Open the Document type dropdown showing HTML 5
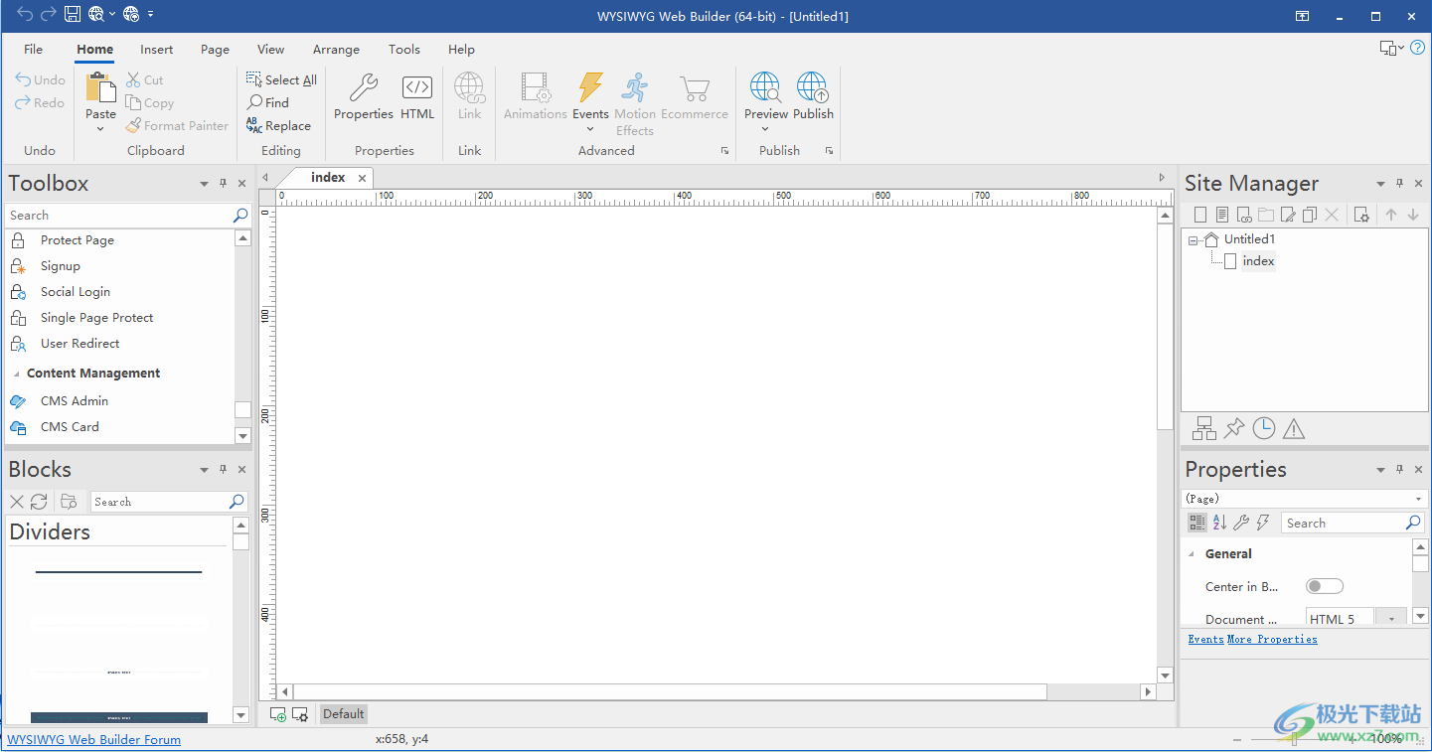The height and width of the screenshot is (752, 1432). (1389, 617)
